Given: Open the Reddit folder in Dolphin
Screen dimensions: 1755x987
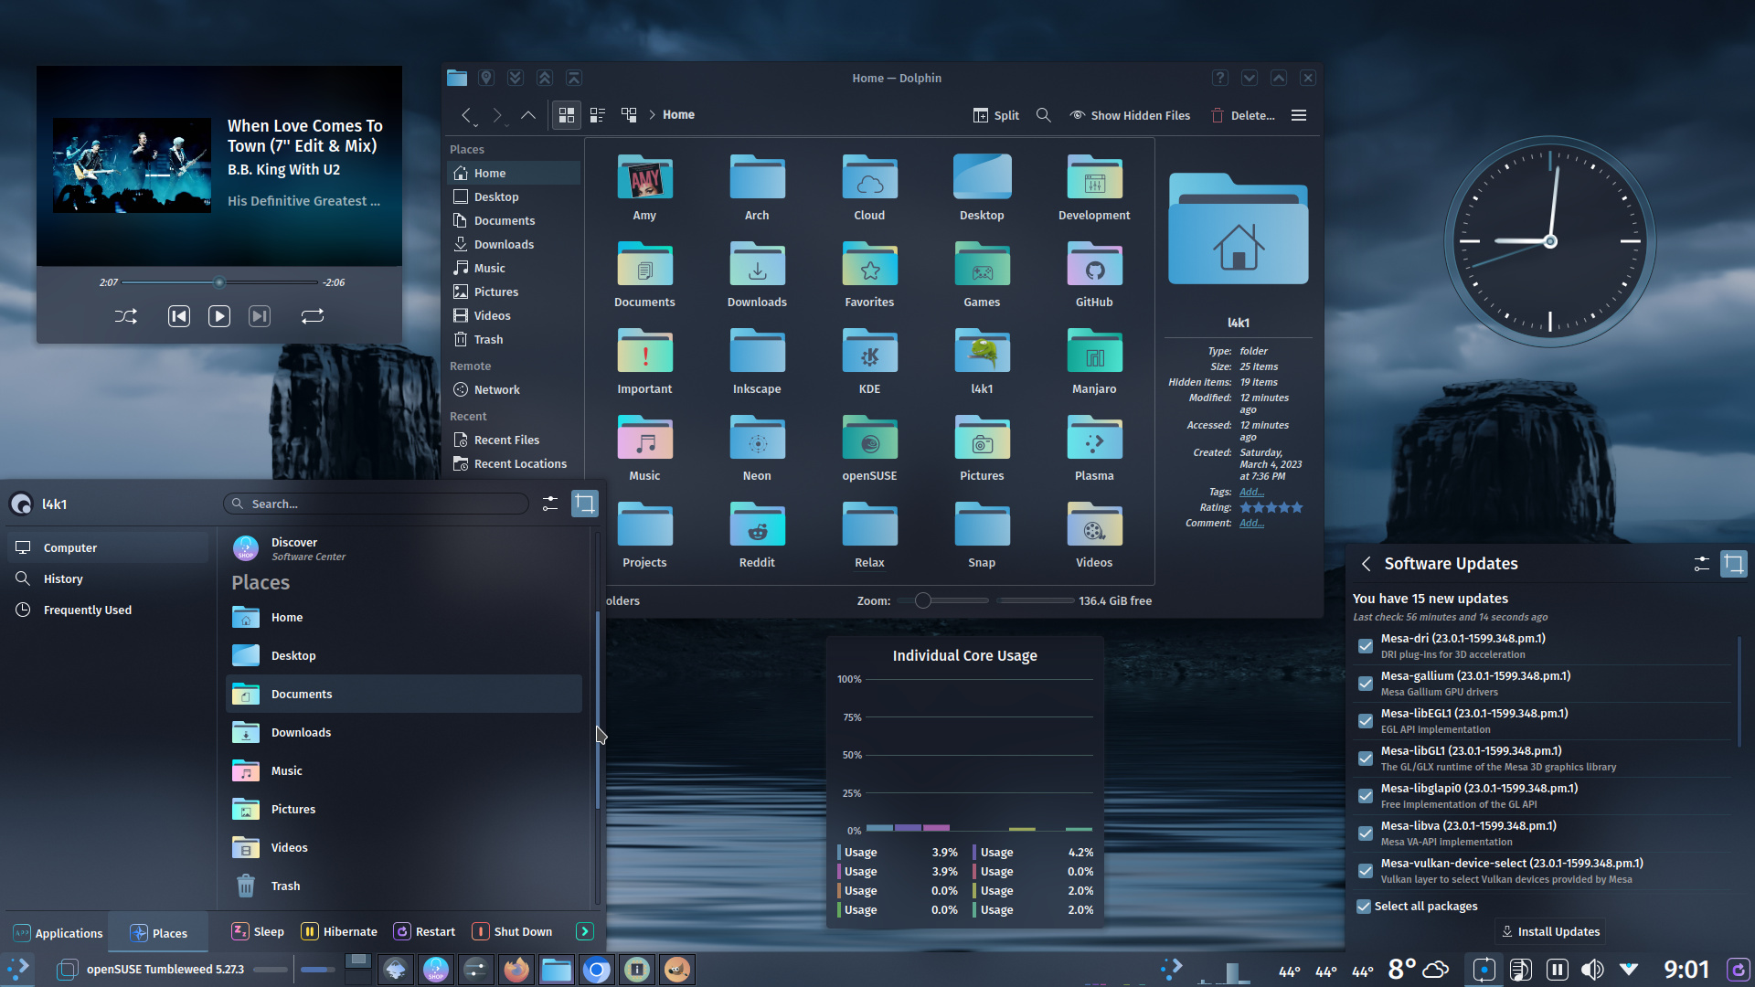Looking at the screenshot, I should click(757, 535).
